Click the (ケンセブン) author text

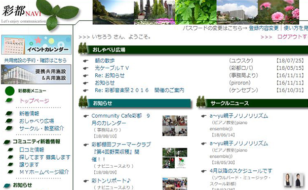(243, 90)
